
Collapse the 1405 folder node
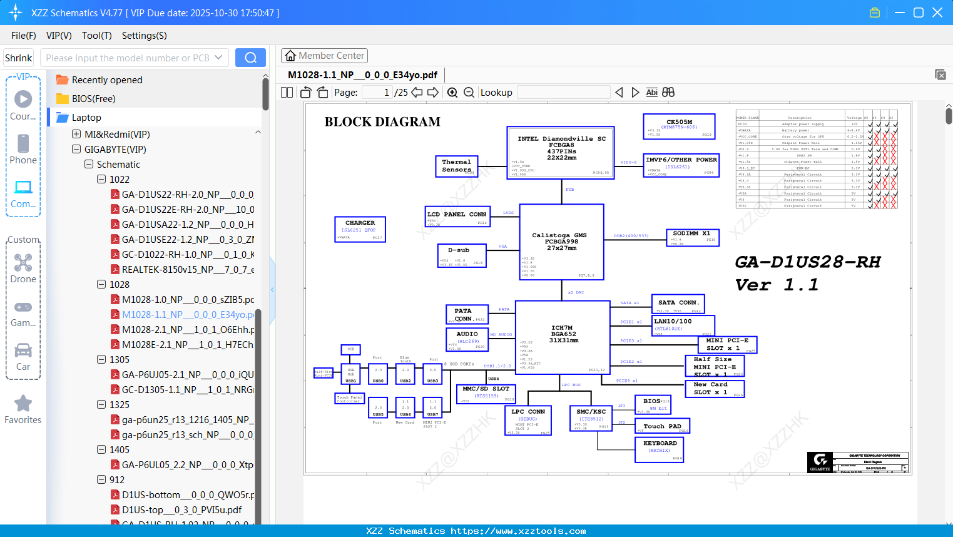click(x=101, y=449)
